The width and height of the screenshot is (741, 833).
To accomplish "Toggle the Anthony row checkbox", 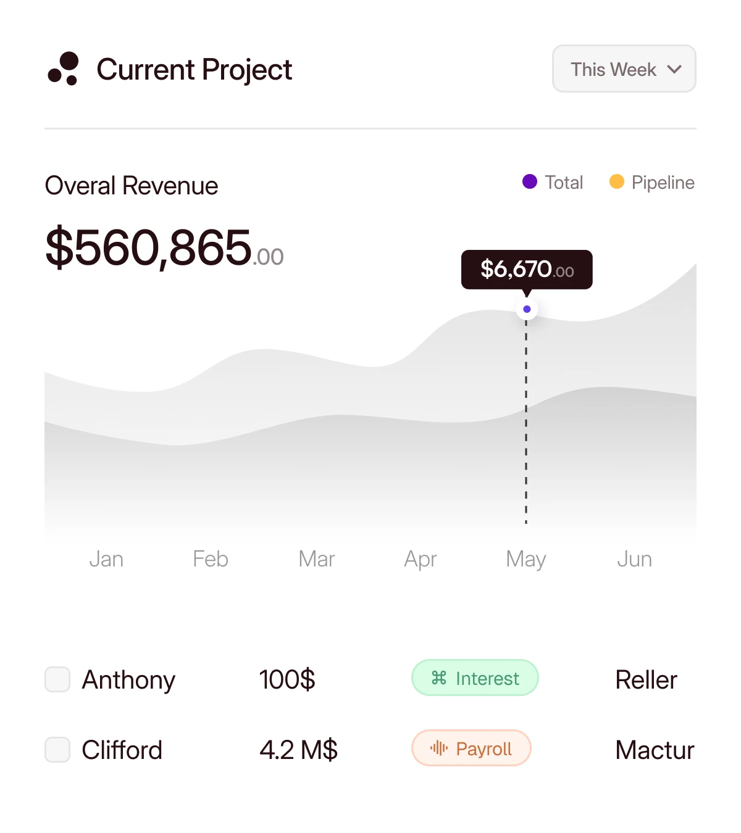I will pyautogui.click(x=57, y=679).
